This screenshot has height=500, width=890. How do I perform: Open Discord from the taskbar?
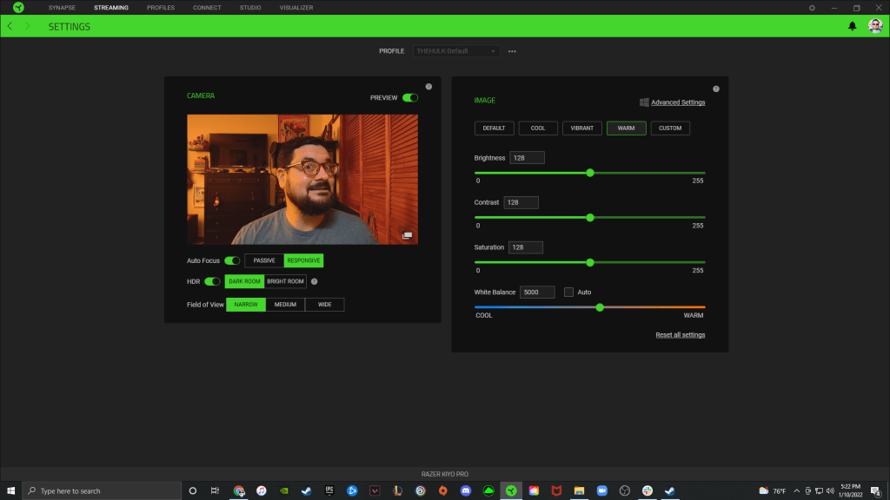point(465,490)
